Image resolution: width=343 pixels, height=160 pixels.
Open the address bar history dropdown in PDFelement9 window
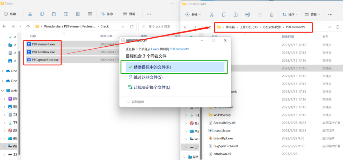pos(329,27)
